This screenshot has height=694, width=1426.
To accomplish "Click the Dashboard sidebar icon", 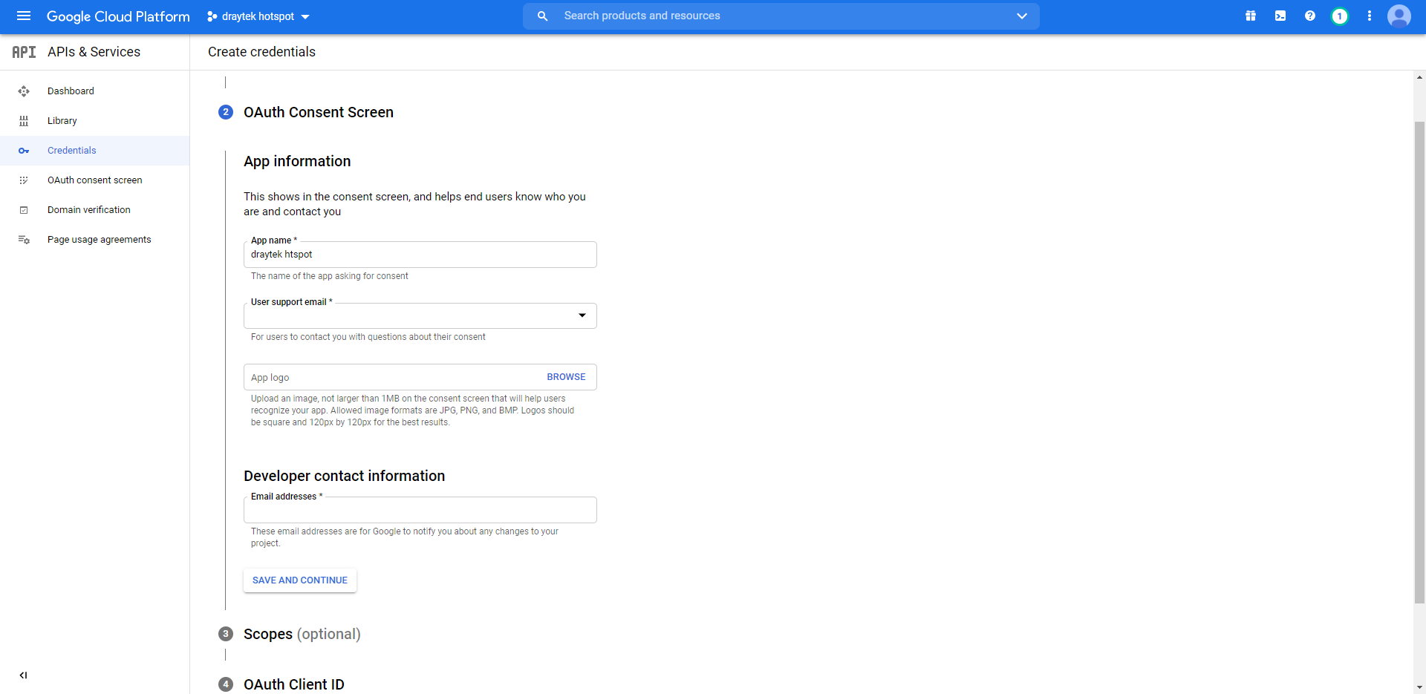I will tap(24, 91).
